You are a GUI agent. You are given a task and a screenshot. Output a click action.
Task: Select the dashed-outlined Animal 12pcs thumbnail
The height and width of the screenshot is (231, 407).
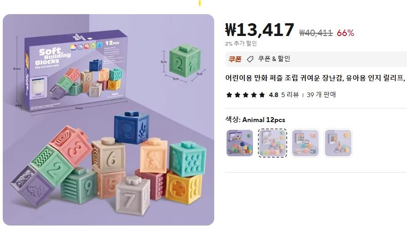tap(272, 143)
